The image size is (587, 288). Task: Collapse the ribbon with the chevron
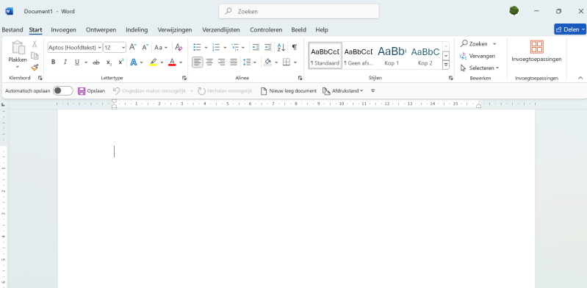pyautogui.click(x=580, y=78)
